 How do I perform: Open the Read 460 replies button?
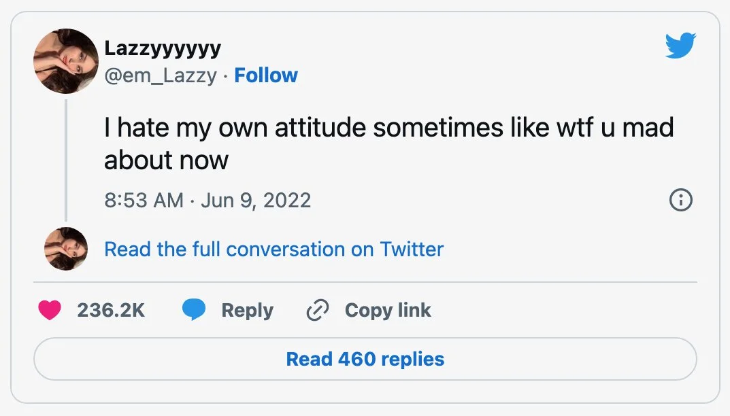[x=365, y=359]
